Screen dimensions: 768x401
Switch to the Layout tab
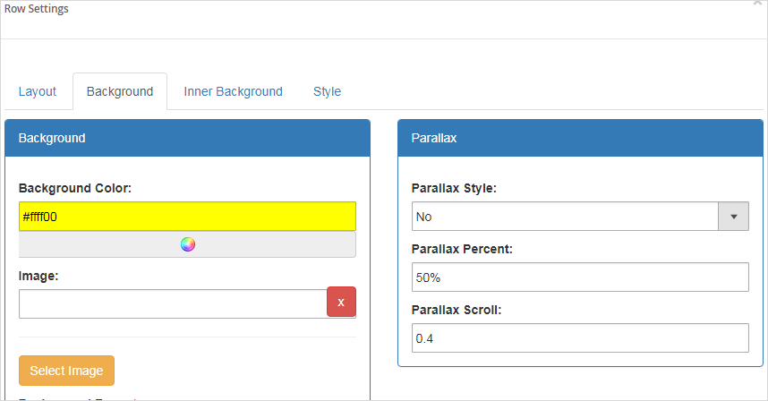coord(38,91)
